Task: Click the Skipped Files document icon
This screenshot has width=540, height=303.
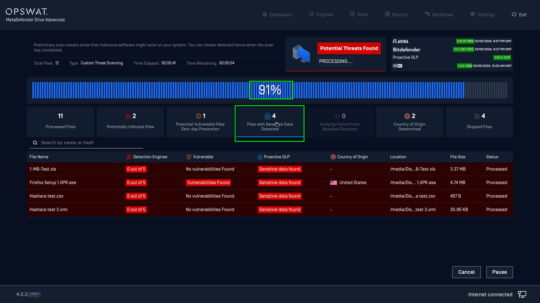Action: [x=477, y=116]
